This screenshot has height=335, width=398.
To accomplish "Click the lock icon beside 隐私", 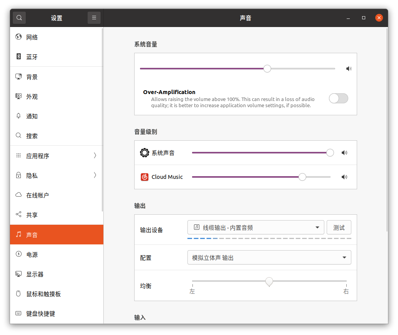I will pyautogui.click(x=19, y=175).
